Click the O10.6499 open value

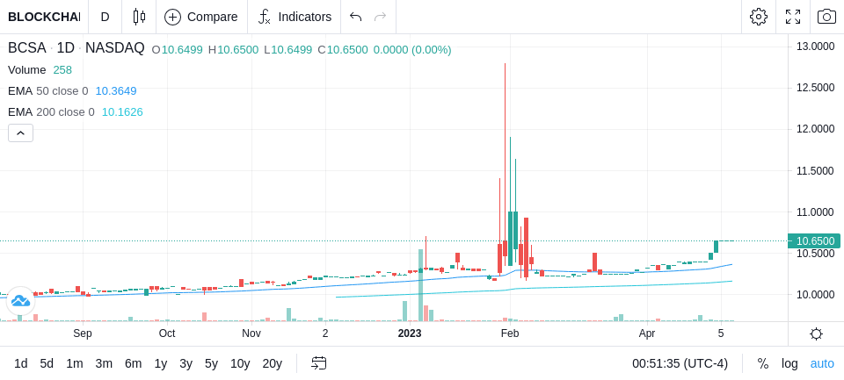tap(177, 50)
